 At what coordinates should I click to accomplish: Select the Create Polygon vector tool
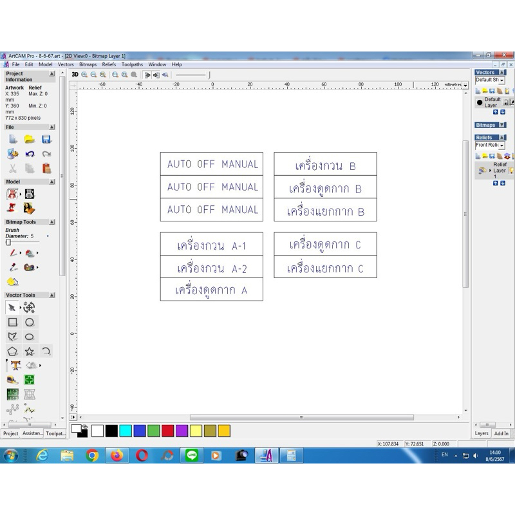[12, 351]
